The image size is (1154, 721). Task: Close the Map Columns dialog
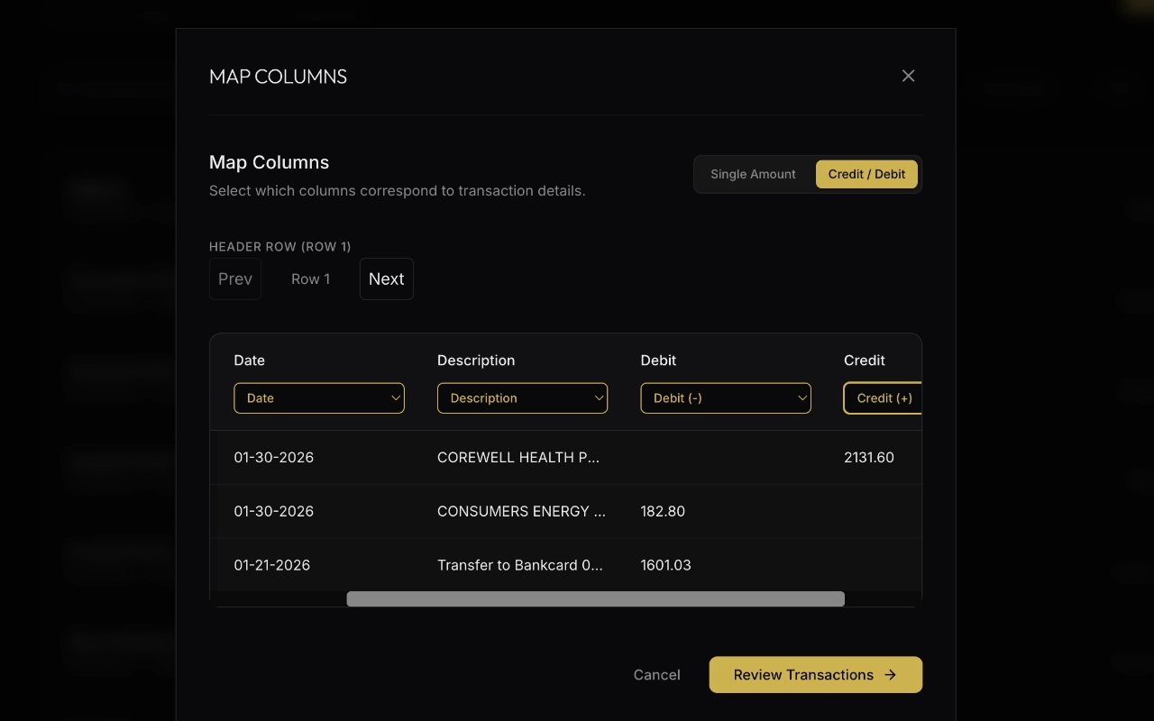click(x=908, y=76)
